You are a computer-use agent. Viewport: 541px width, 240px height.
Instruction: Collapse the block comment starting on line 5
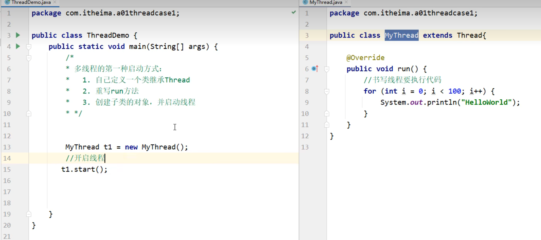tap(29, 58)
